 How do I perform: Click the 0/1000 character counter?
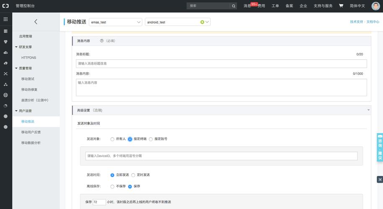[x=358, y=74]
